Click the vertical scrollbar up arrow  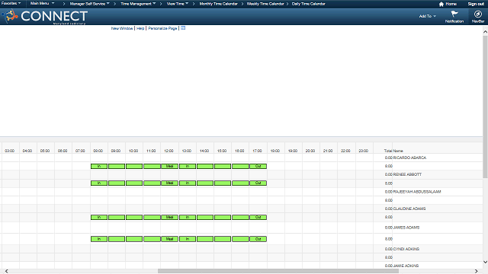[x=485, y=32]
